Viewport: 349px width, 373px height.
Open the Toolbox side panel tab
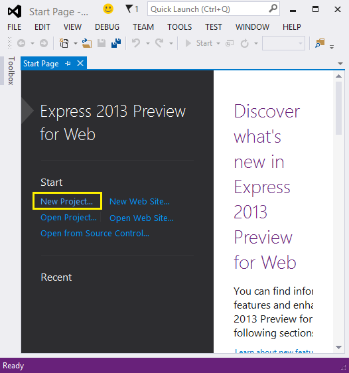point(11,70)
